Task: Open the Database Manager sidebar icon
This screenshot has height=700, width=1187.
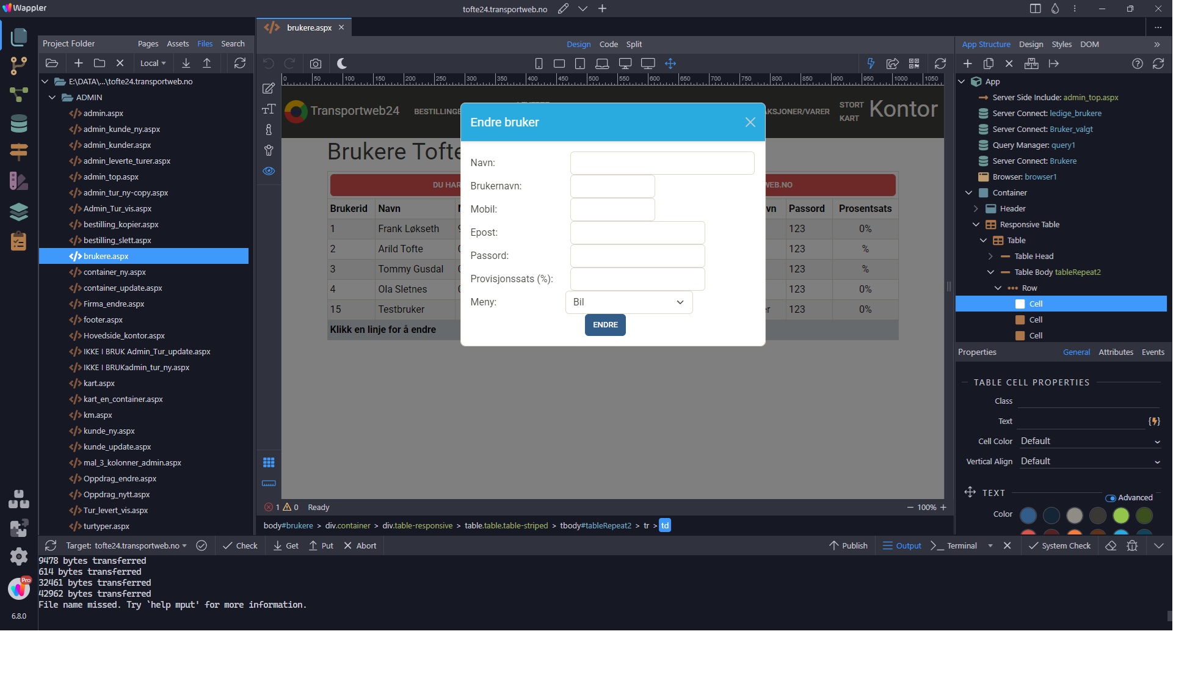Action: (x=19, y=123)
